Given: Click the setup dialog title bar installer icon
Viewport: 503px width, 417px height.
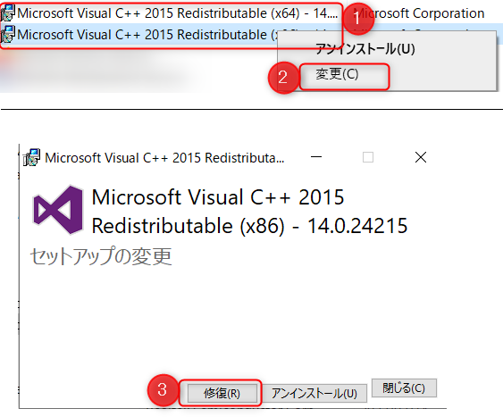Looking at the screenshot, I should click(x=31, y=157).
